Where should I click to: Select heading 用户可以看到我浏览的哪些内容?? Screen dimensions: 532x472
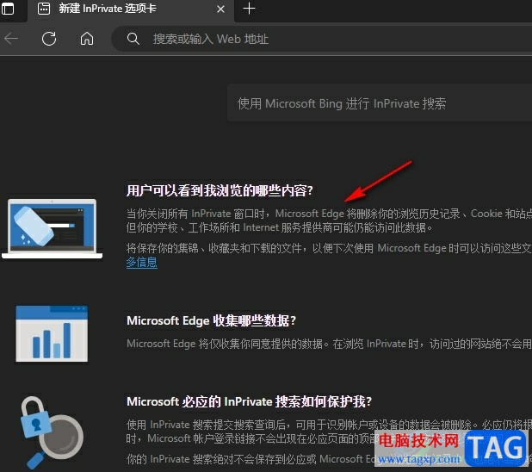pyautogui.click(x=220, y=191)
